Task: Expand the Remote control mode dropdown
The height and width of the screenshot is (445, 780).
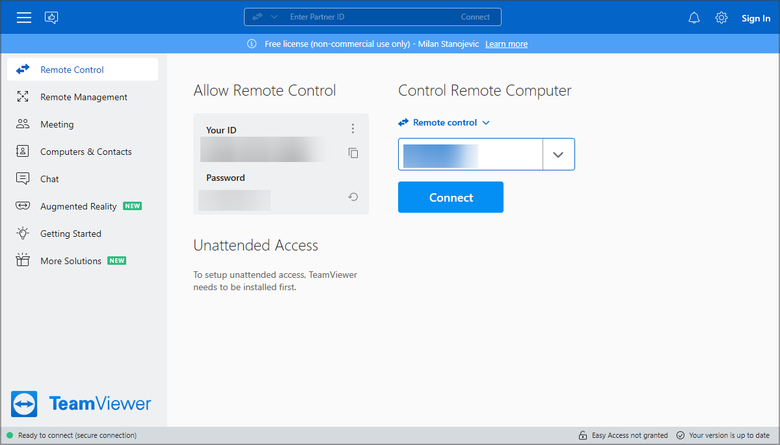Action: pyautogui.click(x=444, y=122)
